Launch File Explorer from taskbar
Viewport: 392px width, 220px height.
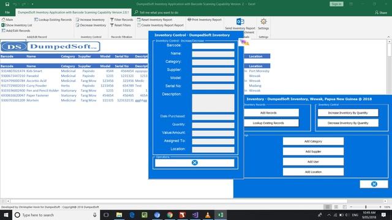pos(119,215)
